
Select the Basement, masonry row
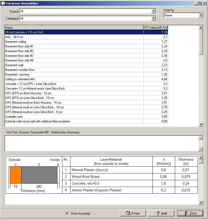[x=86, y=74]
